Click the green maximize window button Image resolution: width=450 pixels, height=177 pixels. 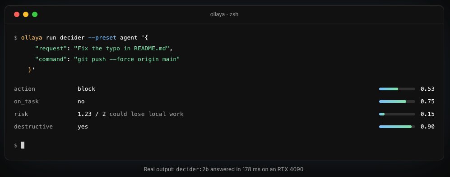pyautogui.click(x=35, y=14)
